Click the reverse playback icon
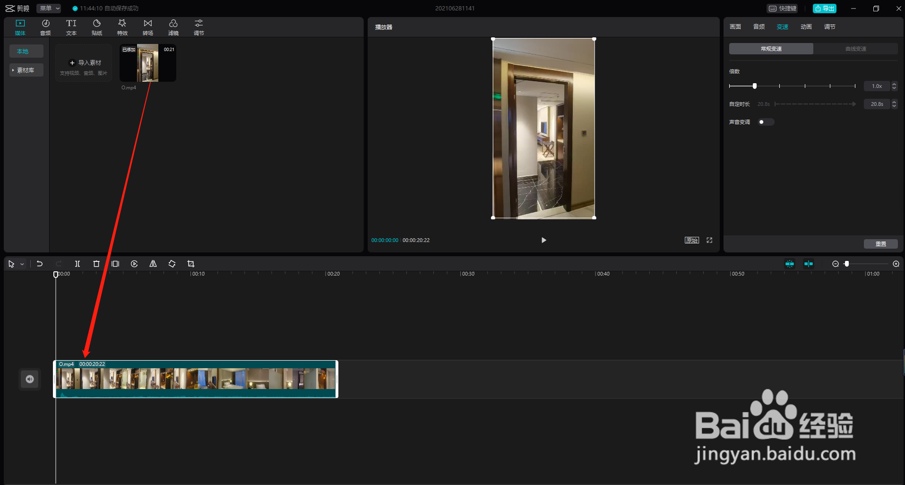Image resolution: width=905 pixels, height=485 pixels. click(134, 264)
